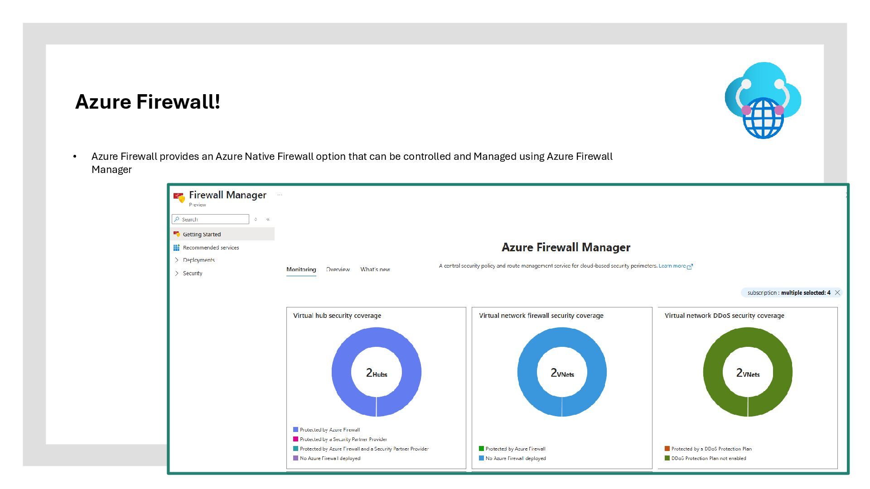Collapse the sidebar with the double-chevron icon
This screenshot has width=870, height=489.
tap(268, 220)
